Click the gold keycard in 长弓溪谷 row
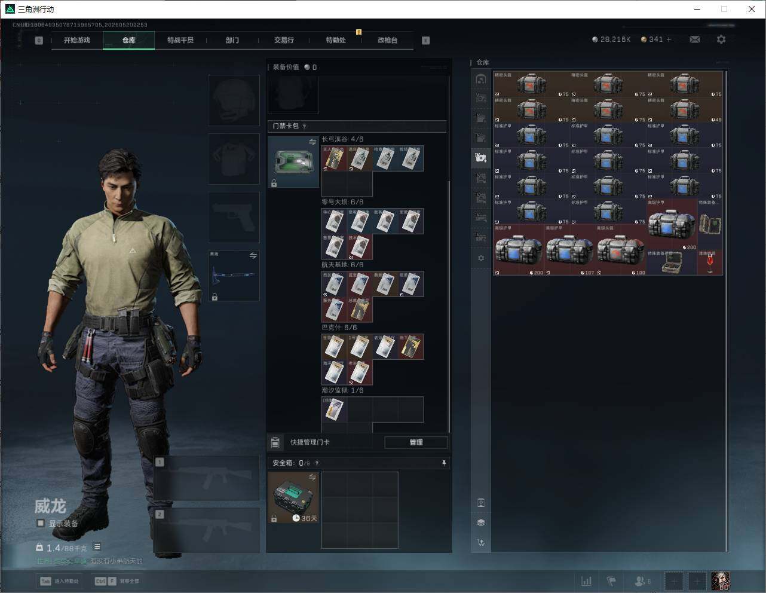This screenshot has height=593, width=766. (335, 158)
